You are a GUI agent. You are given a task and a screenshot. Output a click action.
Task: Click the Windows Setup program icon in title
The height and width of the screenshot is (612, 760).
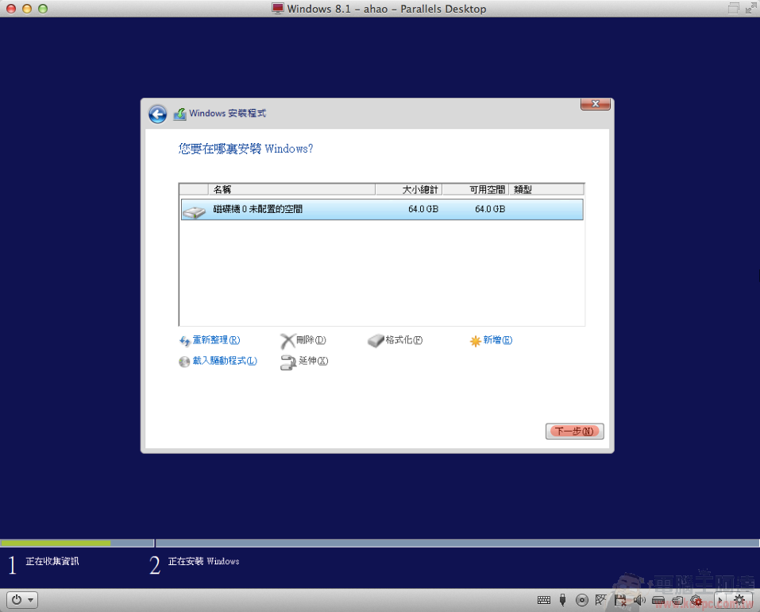[179, 114]
